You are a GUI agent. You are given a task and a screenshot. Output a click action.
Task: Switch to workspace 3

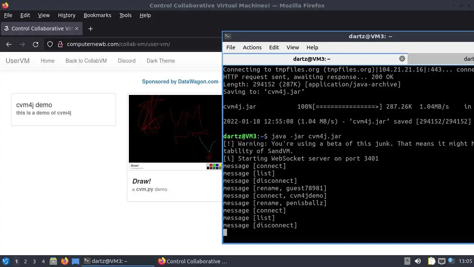pyautogui.click(x=34, y=261)
